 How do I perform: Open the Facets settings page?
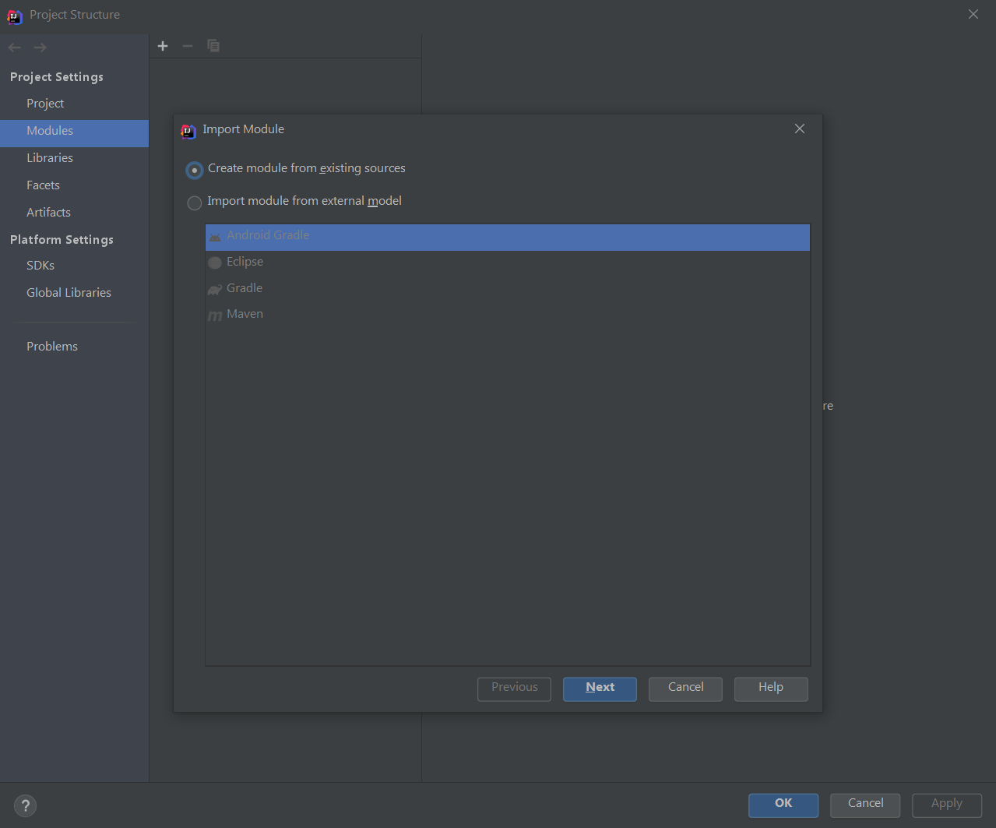pyautogui.click(x=74, y=185)
